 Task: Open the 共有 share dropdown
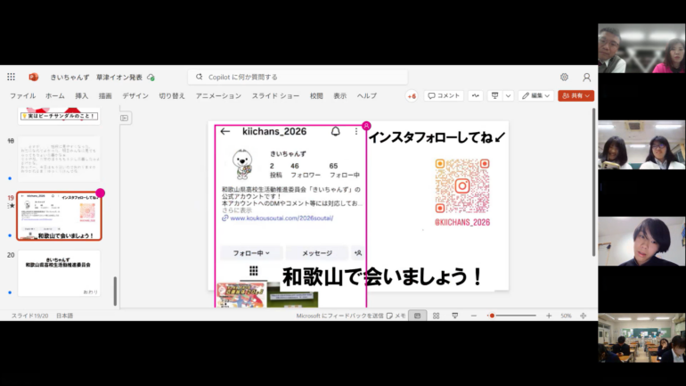576,95
